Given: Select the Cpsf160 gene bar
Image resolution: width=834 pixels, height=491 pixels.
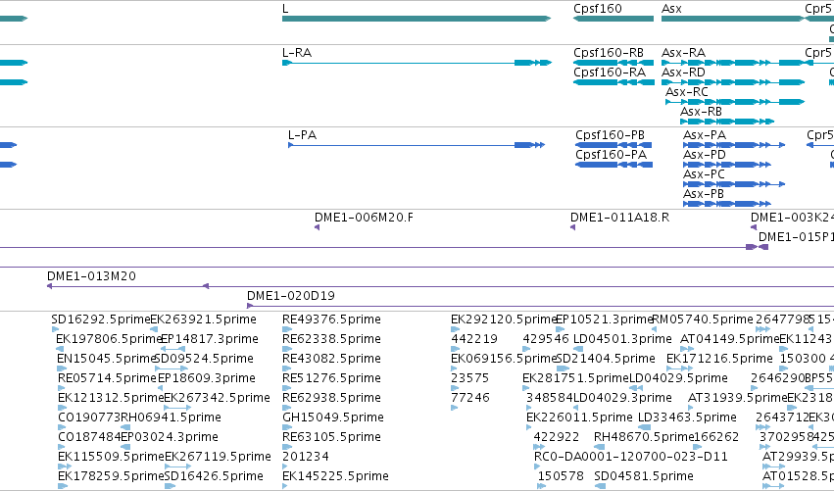Looking at the screenshot, I should [x=613, y=19].
